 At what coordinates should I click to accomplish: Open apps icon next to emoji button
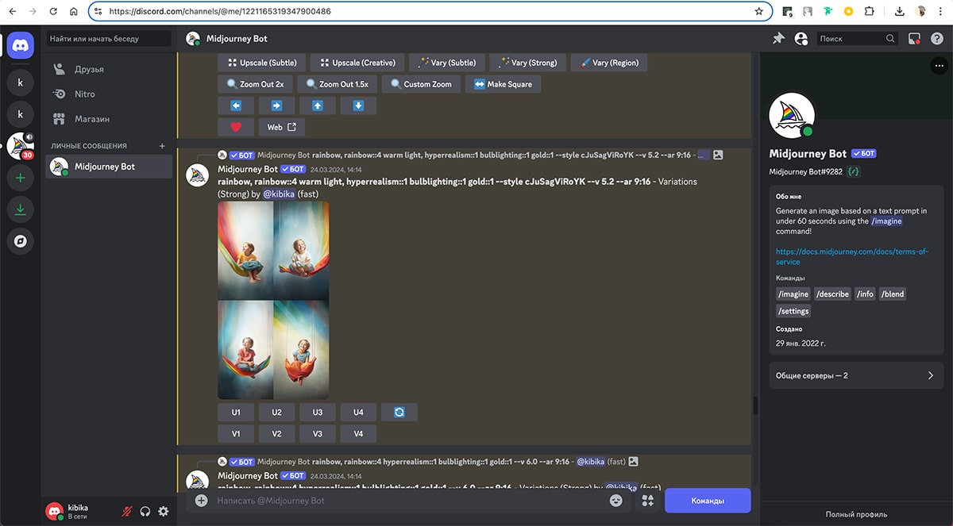[647, 501]
